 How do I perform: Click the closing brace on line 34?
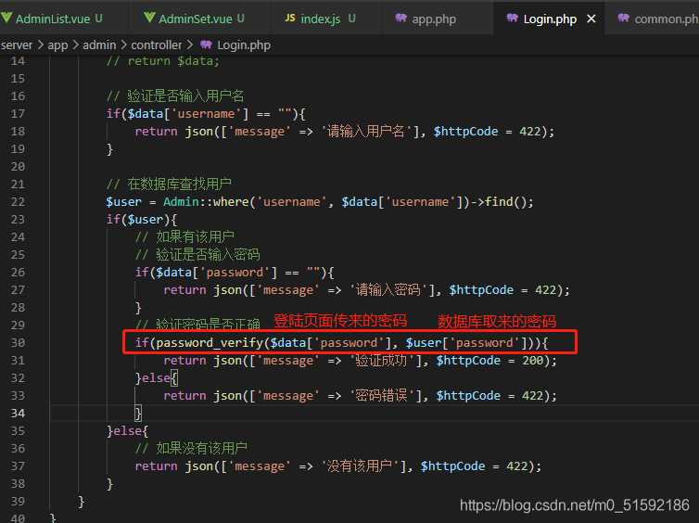coord(138,414)
